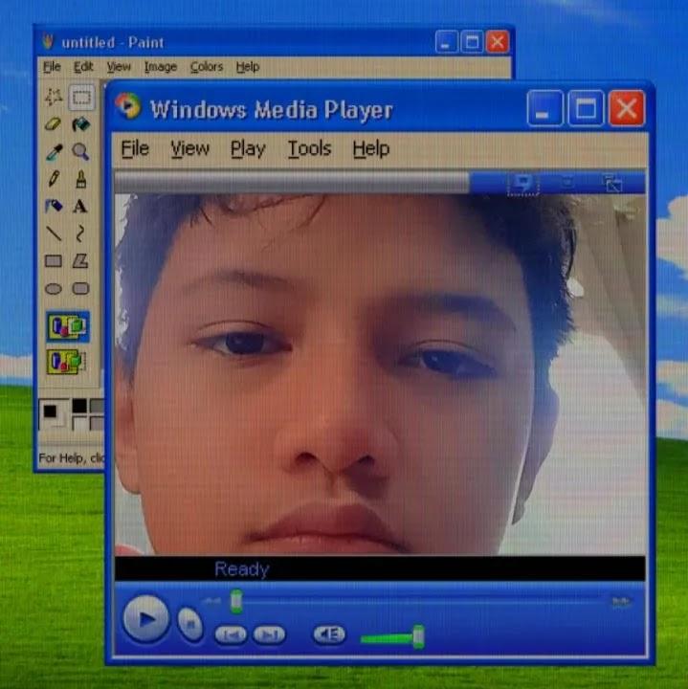Expand the Colors menu in Paint
Screen dimensions: 688x689
(x=206, y=67)
